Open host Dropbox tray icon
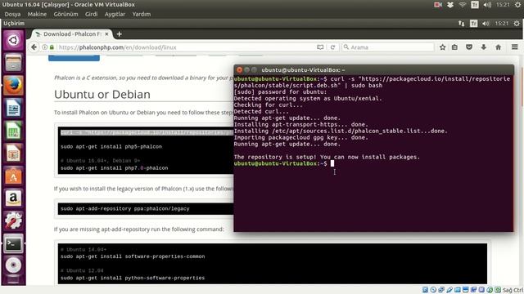 [x=450, y=5]
